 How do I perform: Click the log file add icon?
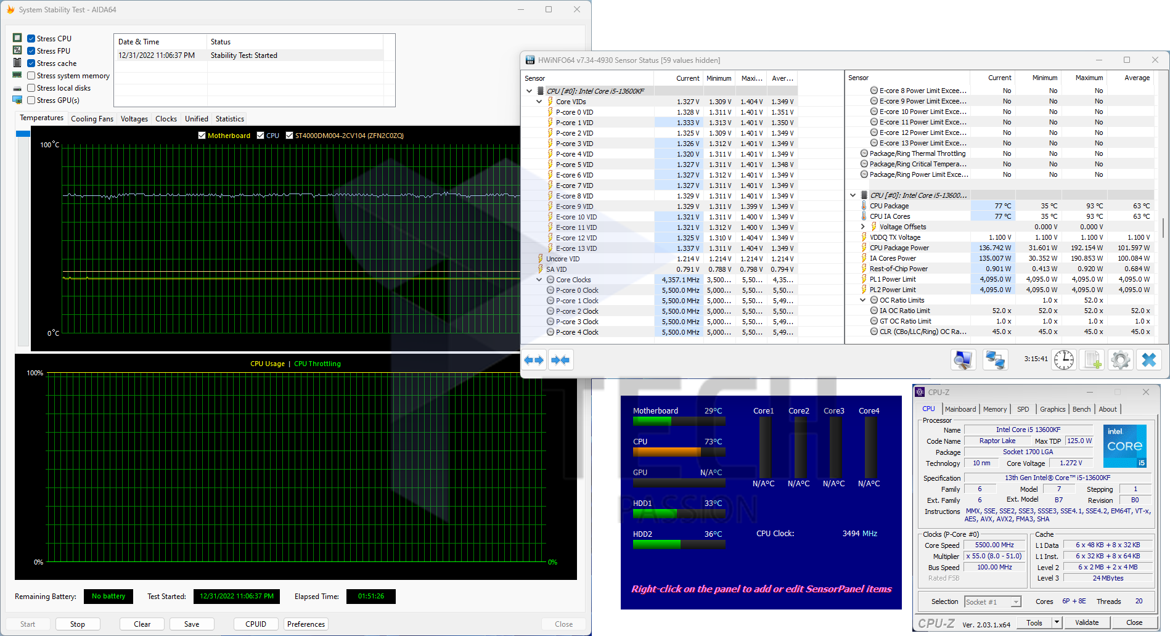(x=1092, y=359)
